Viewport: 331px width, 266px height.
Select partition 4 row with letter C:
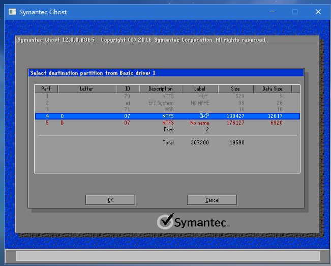click(167, 116)
